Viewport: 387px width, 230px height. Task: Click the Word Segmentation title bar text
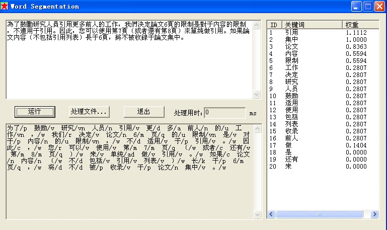click(45, 7)
